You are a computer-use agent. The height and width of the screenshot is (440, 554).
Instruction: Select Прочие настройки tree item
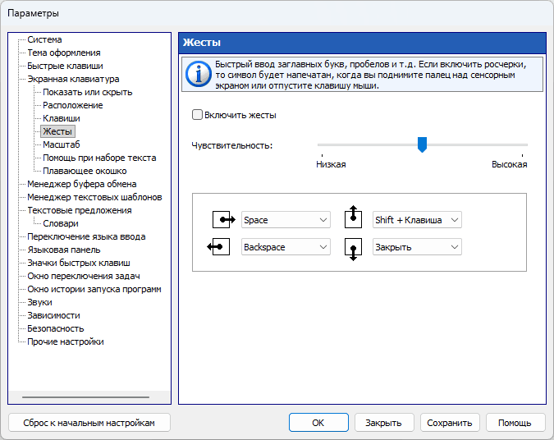[x=66, y=341]
